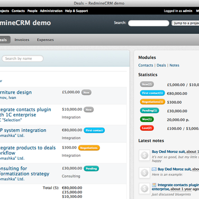Screen dimensions: 199x199
Task: Click avatar icon of first Buy Ded Moroz note
Action: tap(144, 155)
